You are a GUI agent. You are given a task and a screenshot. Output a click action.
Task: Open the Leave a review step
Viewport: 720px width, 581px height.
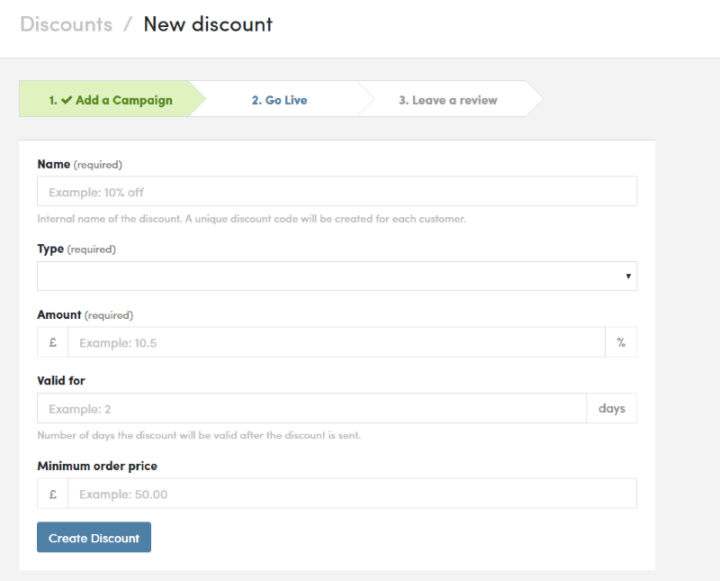pos(448,100)
